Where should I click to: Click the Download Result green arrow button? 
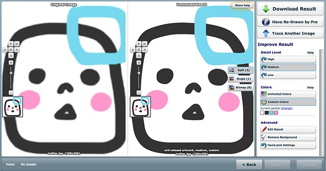click(x=291, y=9)
